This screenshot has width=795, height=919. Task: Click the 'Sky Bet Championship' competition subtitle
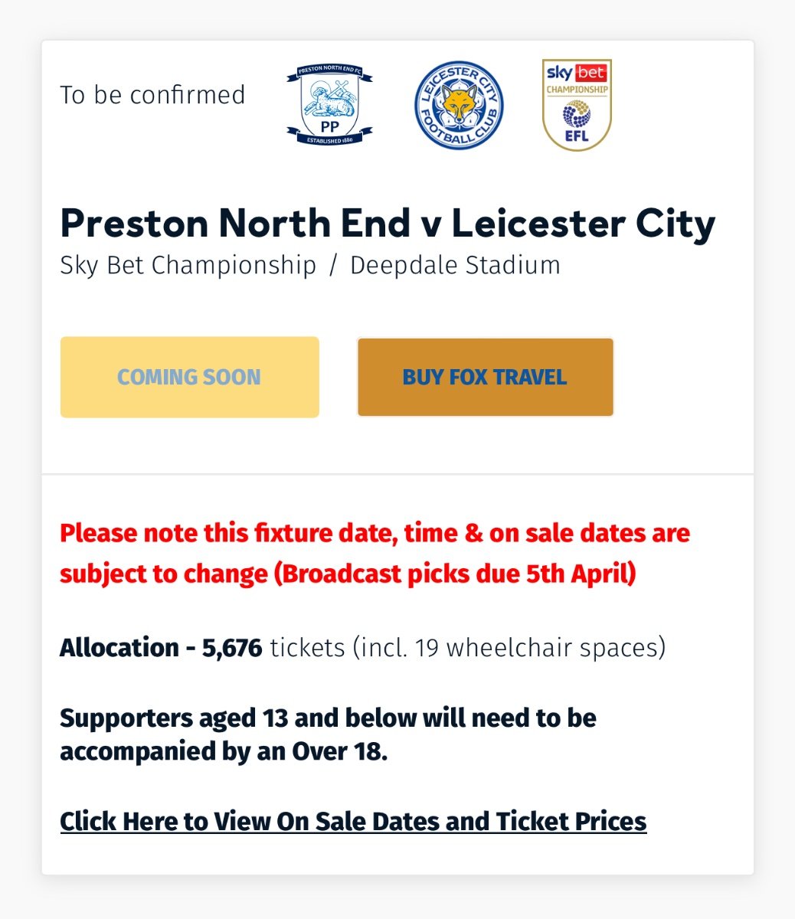coord(188,266)
